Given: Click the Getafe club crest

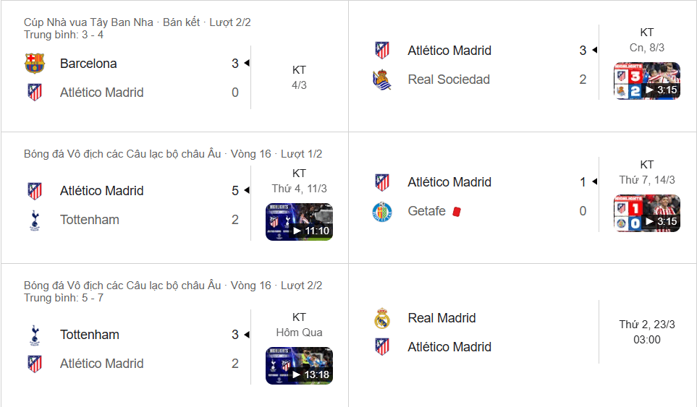Looking at the screenshot, I should pyautogui.click(x=381, y=211).
